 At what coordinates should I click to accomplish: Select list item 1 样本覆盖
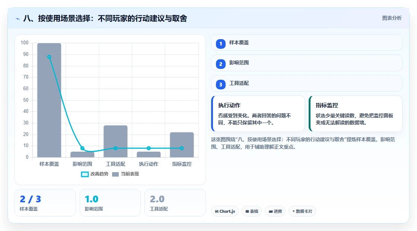pos(307,42)
